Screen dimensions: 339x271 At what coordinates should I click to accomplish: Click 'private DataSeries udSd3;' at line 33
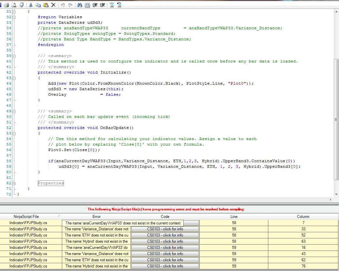coord(70,22)
